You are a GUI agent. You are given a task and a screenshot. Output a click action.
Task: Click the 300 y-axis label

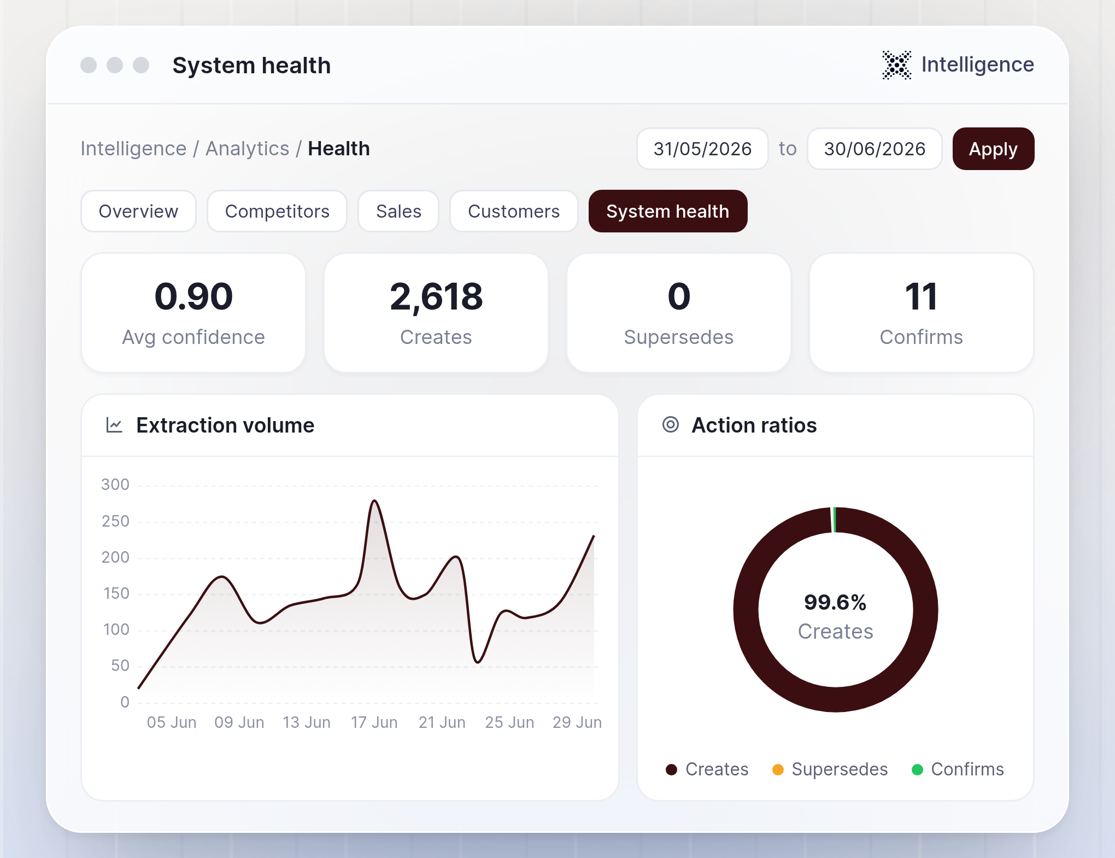115,485
